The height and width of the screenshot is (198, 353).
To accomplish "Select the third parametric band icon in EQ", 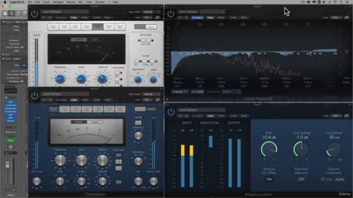I will tap(265, 24).
